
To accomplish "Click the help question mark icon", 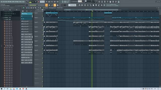I will coord(107,2).
